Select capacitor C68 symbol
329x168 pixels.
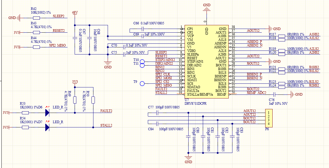pos(89,38)
